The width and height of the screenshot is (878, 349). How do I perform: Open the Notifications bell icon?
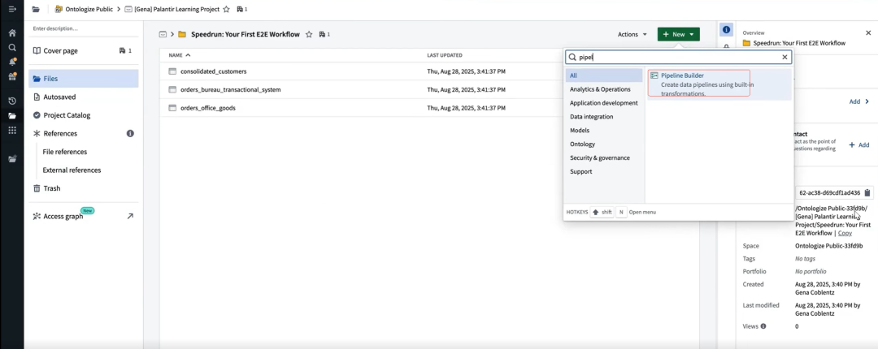pyautogui.click(x=11, y=62)
